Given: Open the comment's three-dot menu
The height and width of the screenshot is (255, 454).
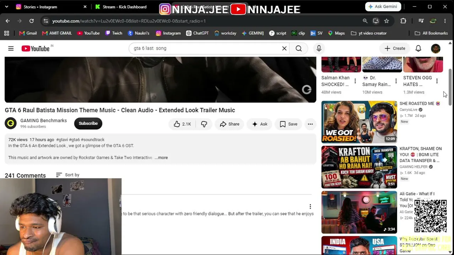Looking at the screenshot, I should [310, 206].
